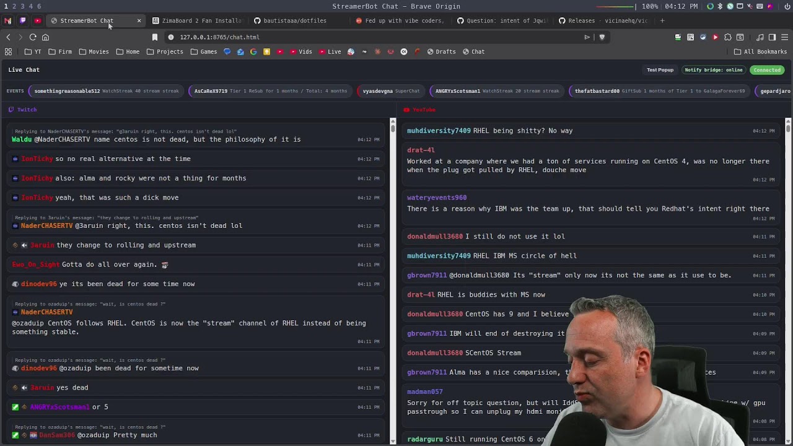Open a new browser tab

662,20
